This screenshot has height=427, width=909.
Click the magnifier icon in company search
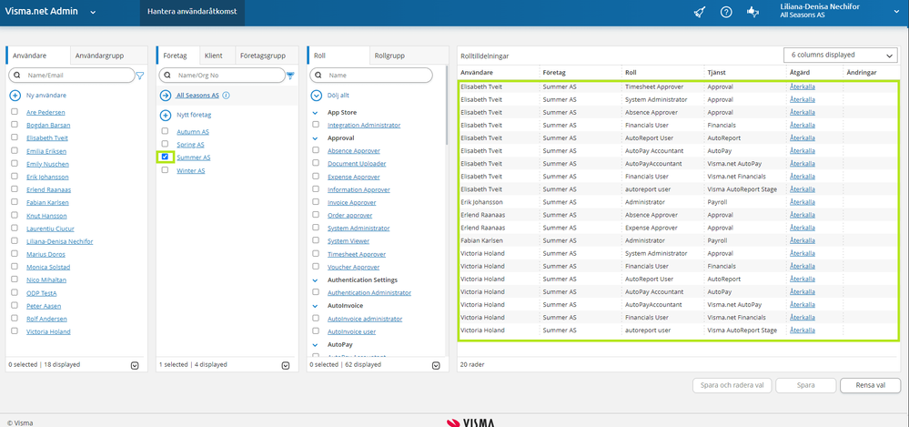[168, 76]
